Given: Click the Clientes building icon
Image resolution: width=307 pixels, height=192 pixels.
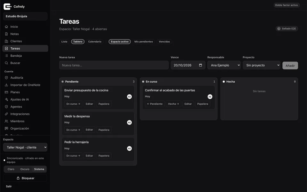Looking at the screenshot, I should click(x=6, y=41).
